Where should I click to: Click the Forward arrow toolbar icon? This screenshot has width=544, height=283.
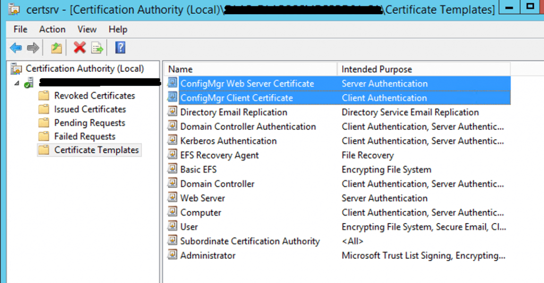point(33,47)
